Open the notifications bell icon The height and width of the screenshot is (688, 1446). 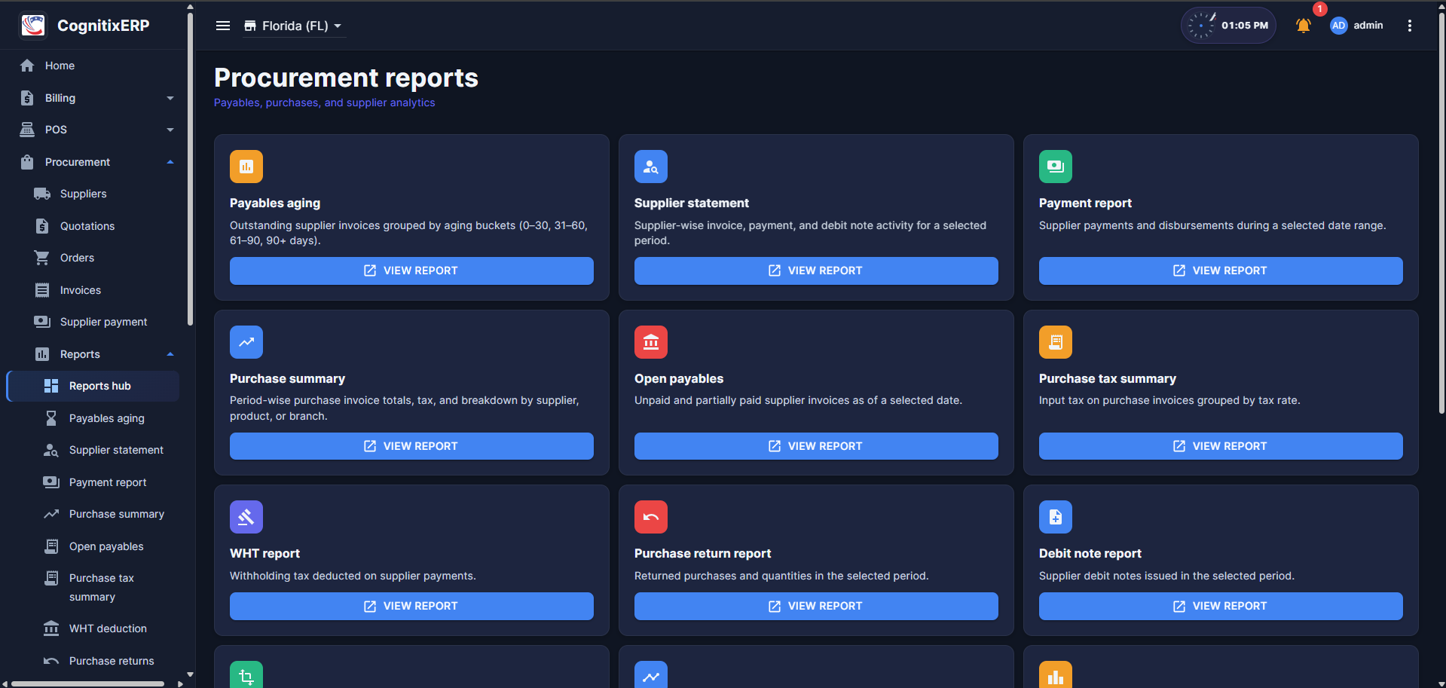(x=1303, y=26)
